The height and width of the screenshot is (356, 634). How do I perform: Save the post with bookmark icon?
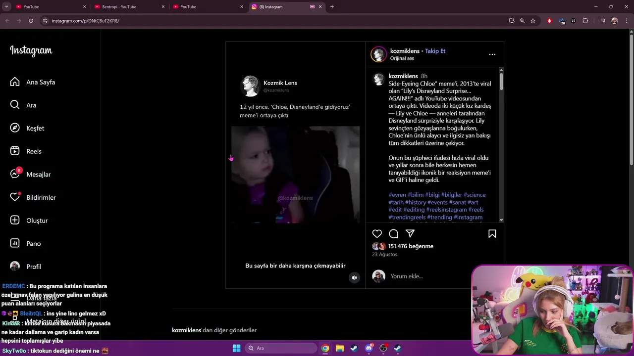492,234
